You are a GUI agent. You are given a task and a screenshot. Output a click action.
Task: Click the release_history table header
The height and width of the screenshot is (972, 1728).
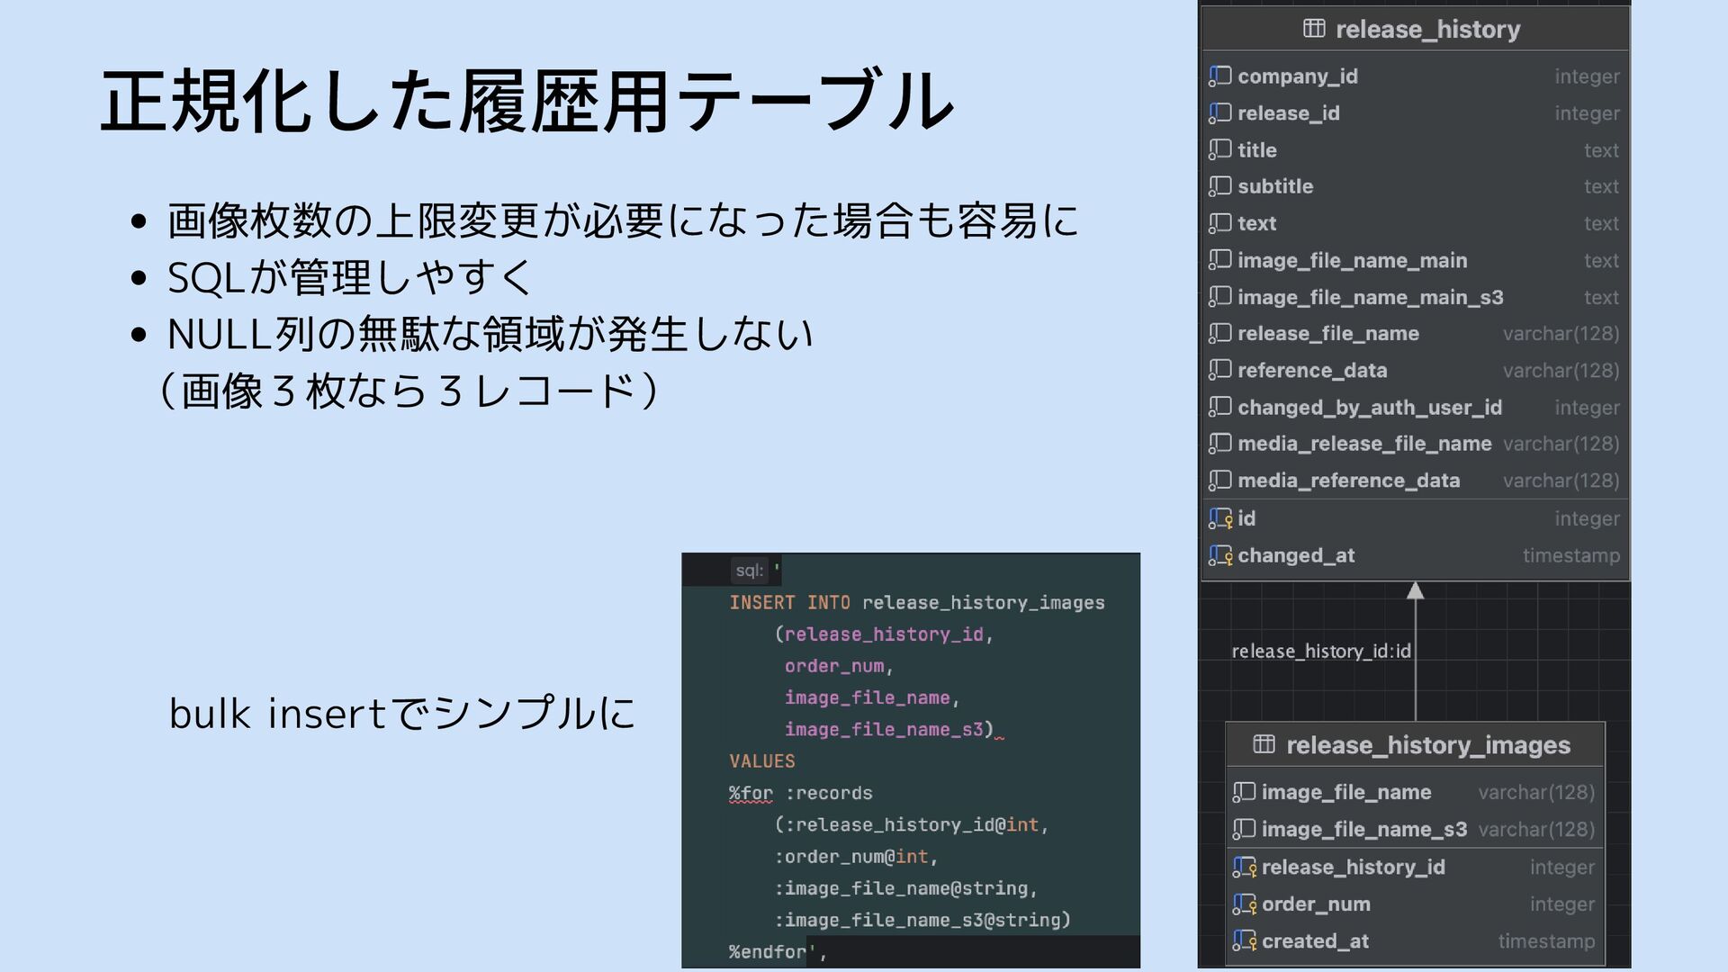1427,30
